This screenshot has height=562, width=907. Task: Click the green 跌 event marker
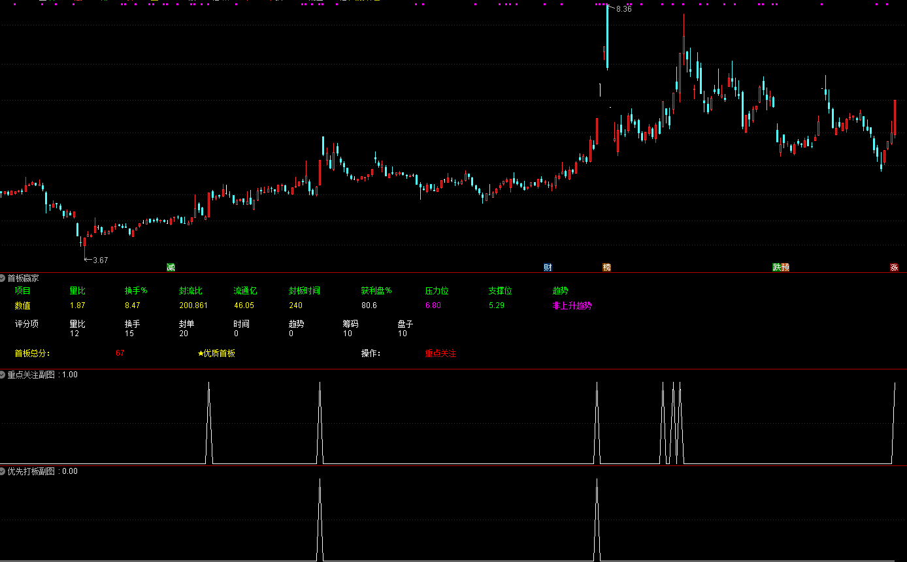777,267
